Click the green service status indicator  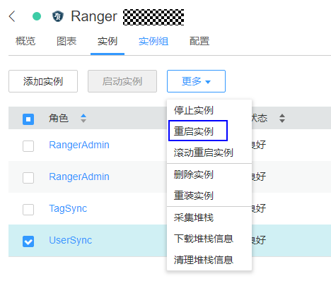(x=37, y=16)
